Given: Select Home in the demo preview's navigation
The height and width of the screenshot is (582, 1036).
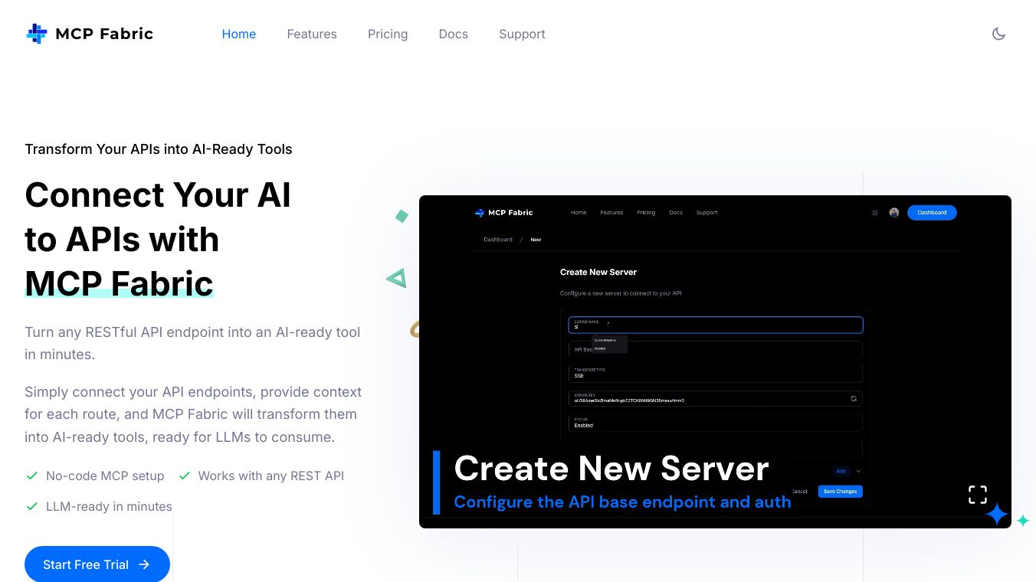Looking at the screenshot, I should [579, 213].
